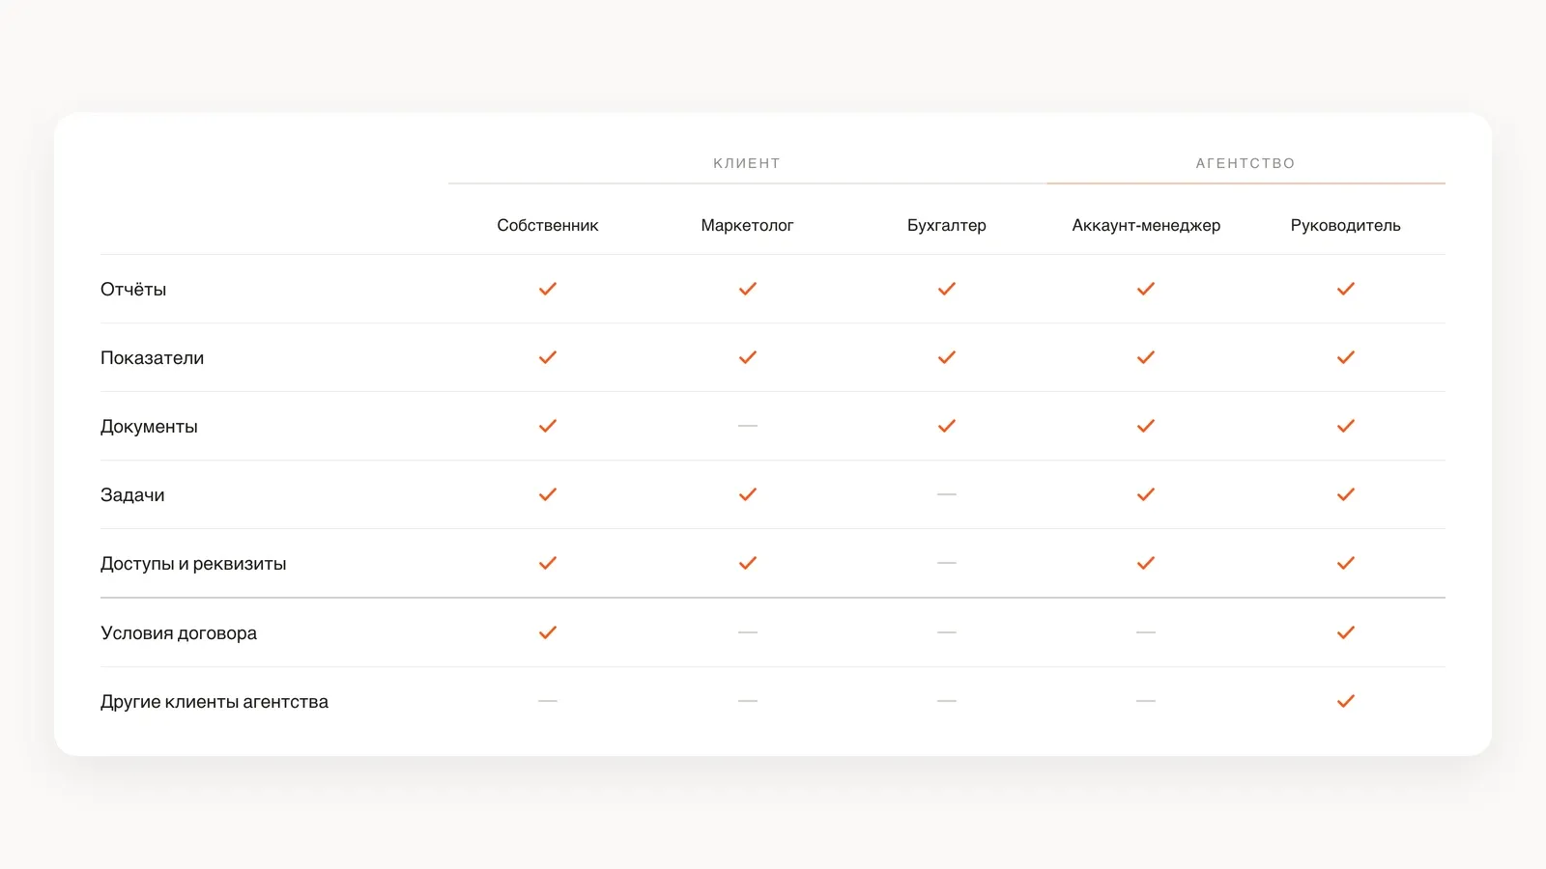Screen dimensions: 1546x869
Task: Click the Показатели checkmark under Бухгалтер
Action: [947, 357]
